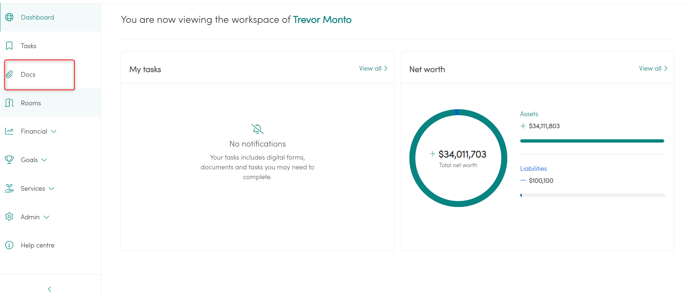
Task: Click the Dashboard globe icon
Action: click(x=9, y=17)
